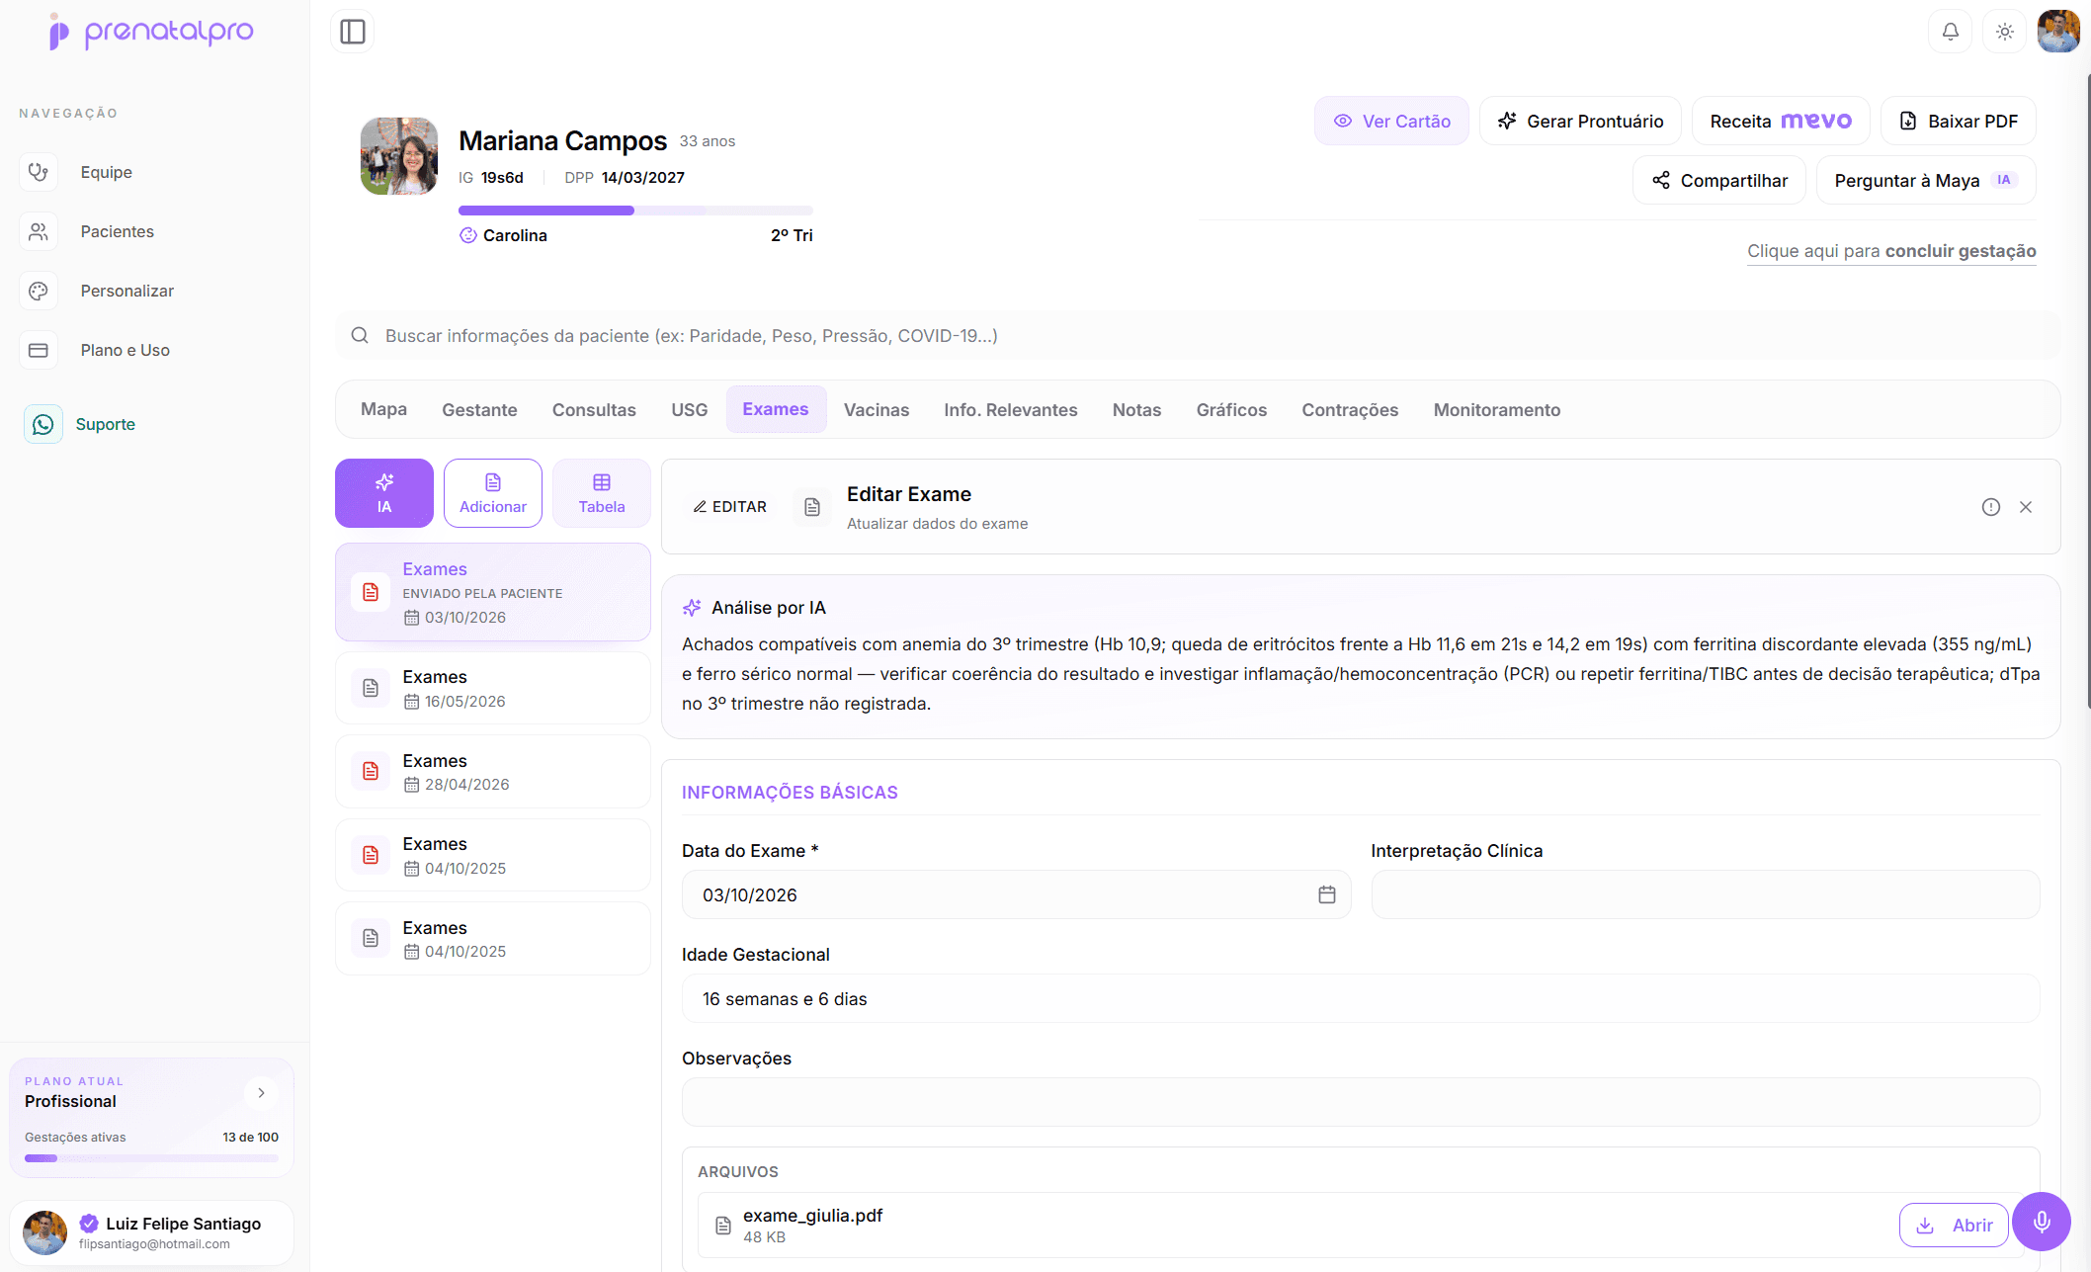
Task: Open exam dated 28/04/2026
Action: pyautogui.click(x=493, y=772)
